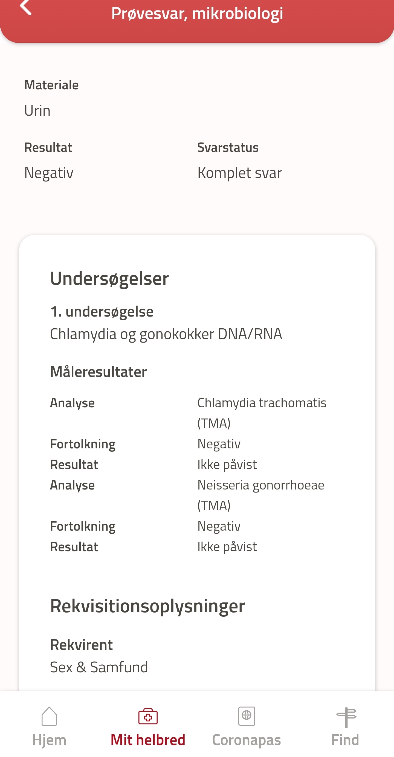Go to the Find tab label
Image resolution: width=394 pixels, height=757 pixels.
coord(345,740)
